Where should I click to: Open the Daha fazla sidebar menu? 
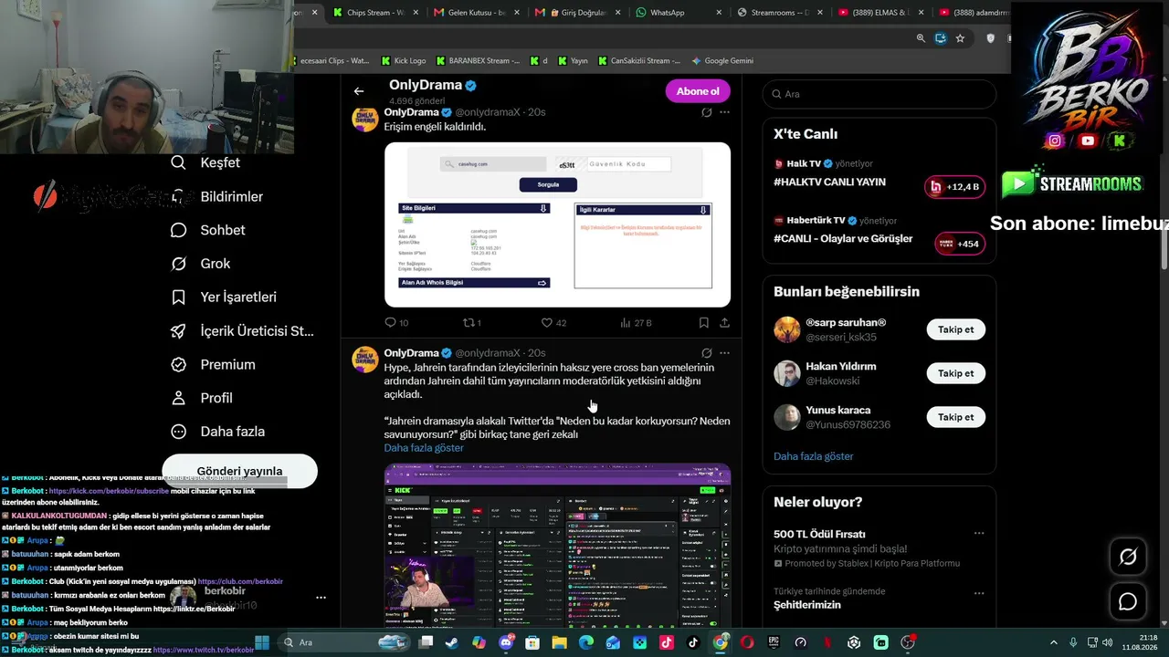pos(218,432)
